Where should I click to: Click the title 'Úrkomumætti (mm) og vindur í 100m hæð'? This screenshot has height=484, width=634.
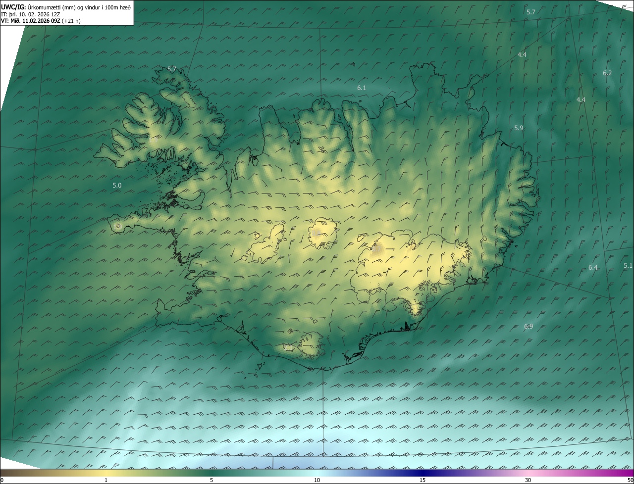click(x=79, y=7)
